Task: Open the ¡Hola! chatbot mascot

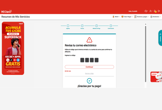Action: click(x=156, y=77)
